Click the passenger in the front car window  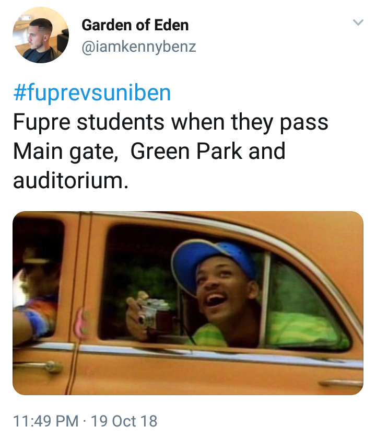(x=36, y=296)
